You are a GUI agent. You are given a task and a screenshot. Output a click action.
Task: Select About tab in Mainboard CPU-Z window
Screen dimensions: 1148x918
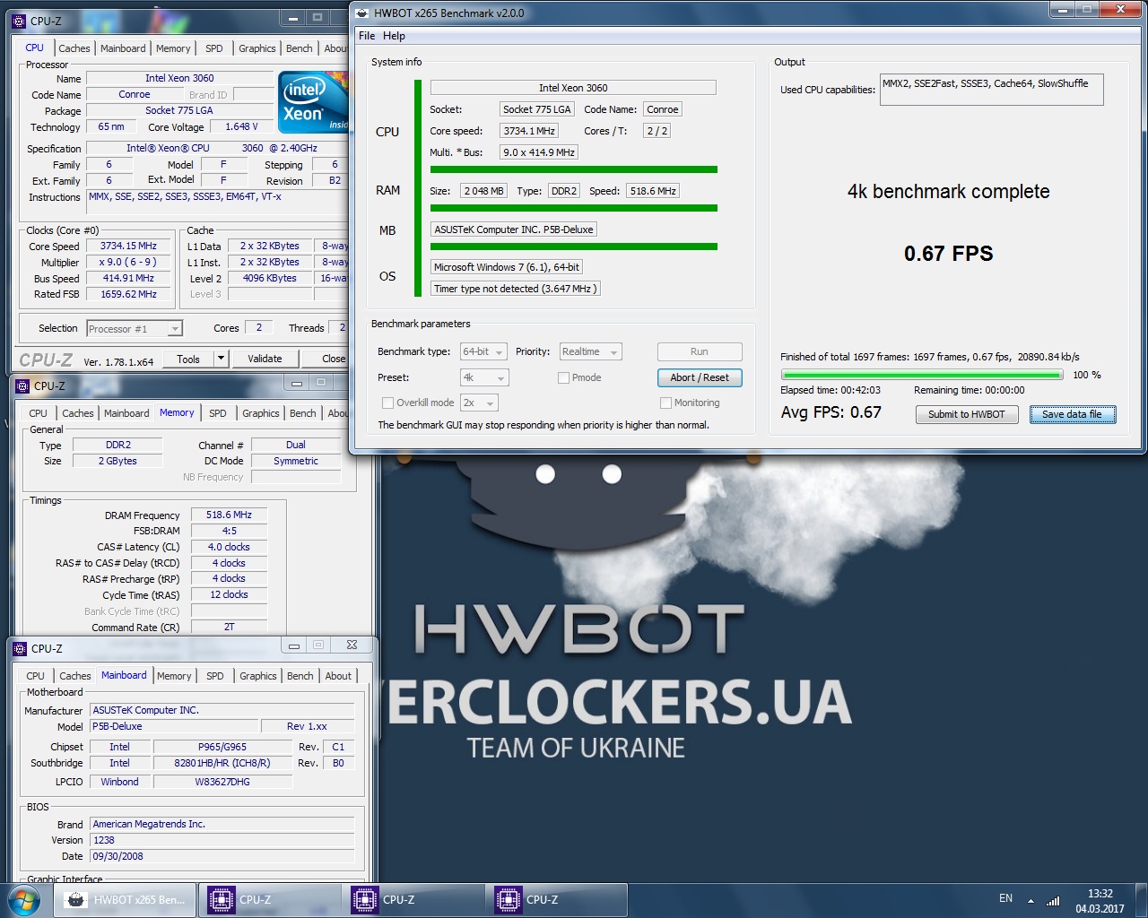[338, 676]
